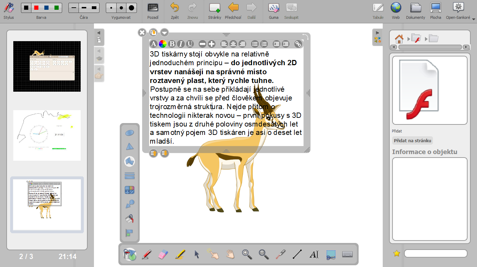Toggle bold formatting

(x=172, y=44)
